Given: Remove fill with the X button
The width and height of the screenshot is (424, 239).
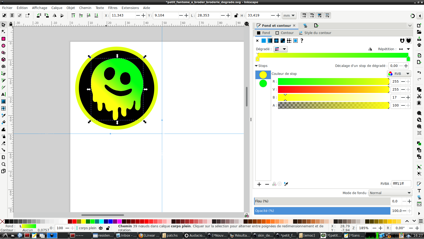Looking at the screenshot, I should click(257, 41).
